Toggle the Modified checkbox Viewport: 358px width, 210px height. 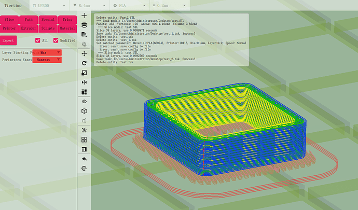(x=56, y=40)
